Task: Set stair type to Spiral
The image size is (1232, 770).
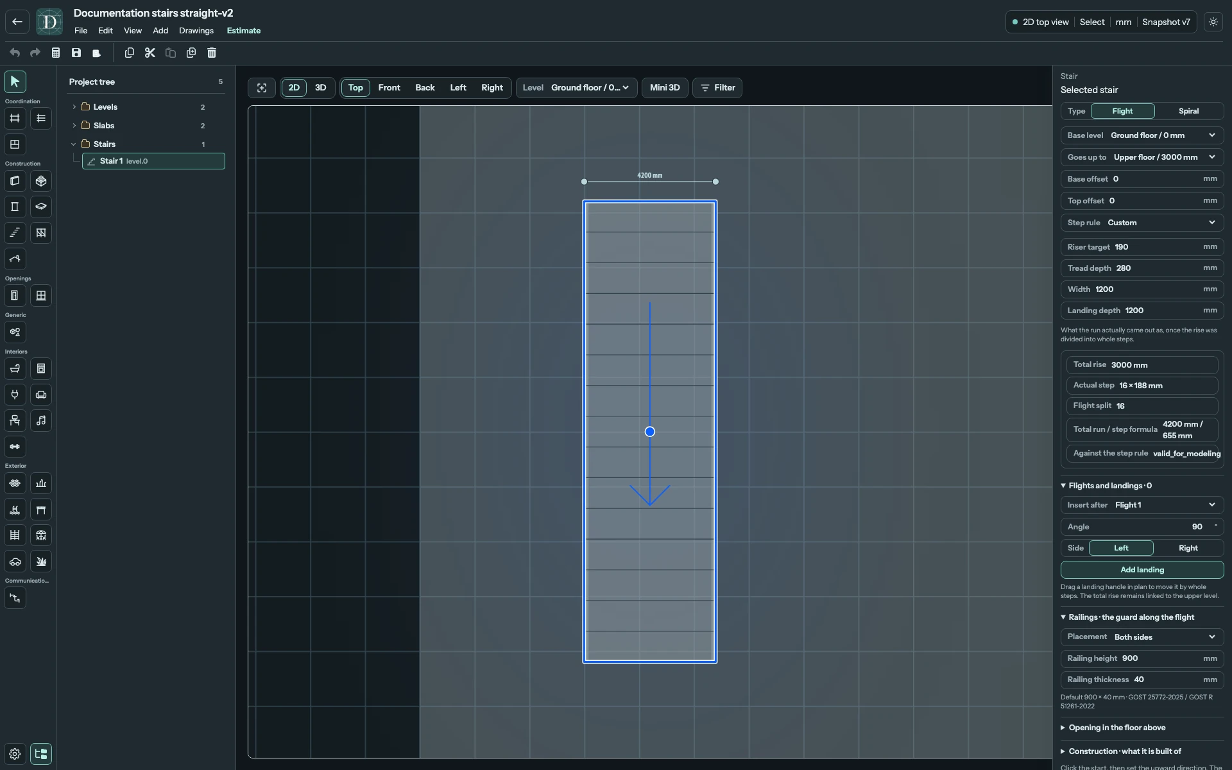Action: click(x=1188, y=111)
